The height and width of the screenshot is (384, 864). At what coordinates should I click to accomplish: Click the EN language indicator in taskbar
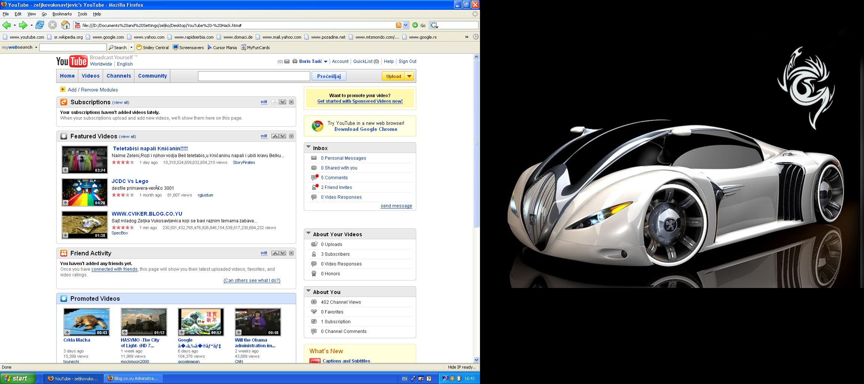pos(404,379)
